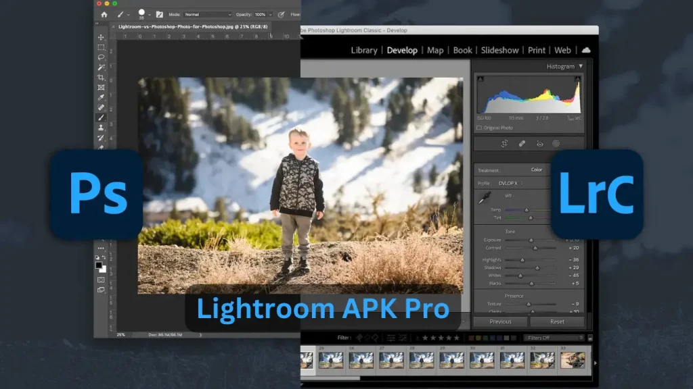Switch to the Print module
The image size is (693, 389).
(x=537, y=50)
